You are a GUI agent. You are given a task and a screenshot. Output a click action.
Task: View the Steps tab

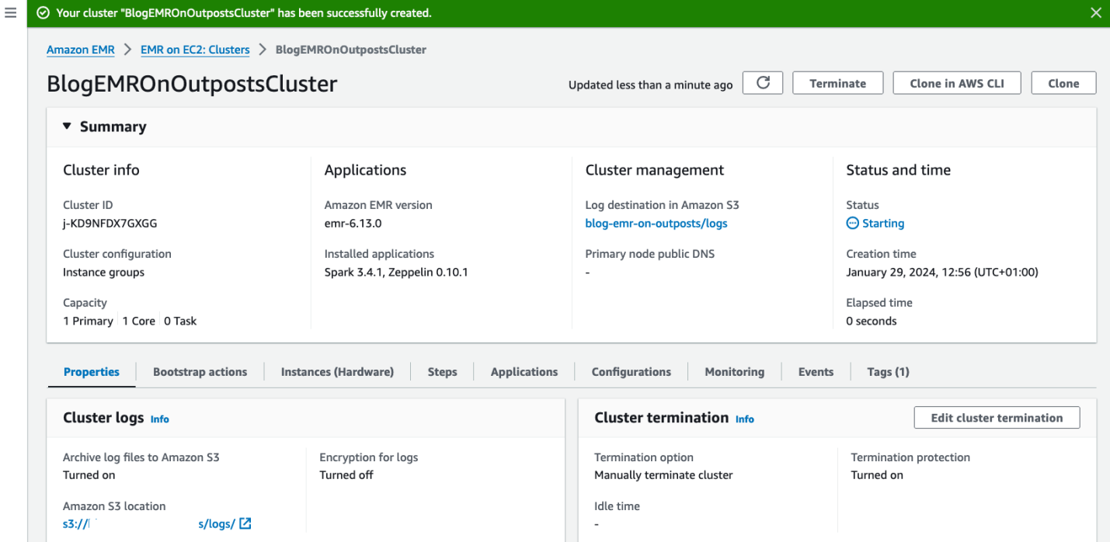pos(442,371)
